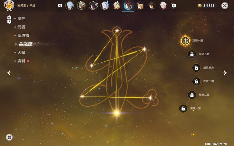Image resolution: width=234 pixels, height=146 pixels.
Task: Open the 聖遺物 artifacts menu
Action: 23,36
